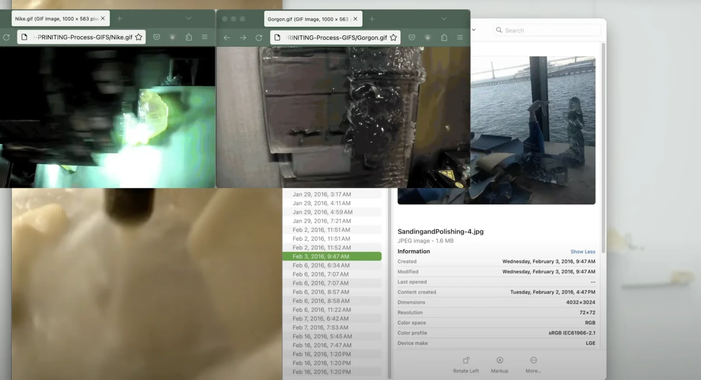Open a new tab beside Nike.gif

point(120,18)
